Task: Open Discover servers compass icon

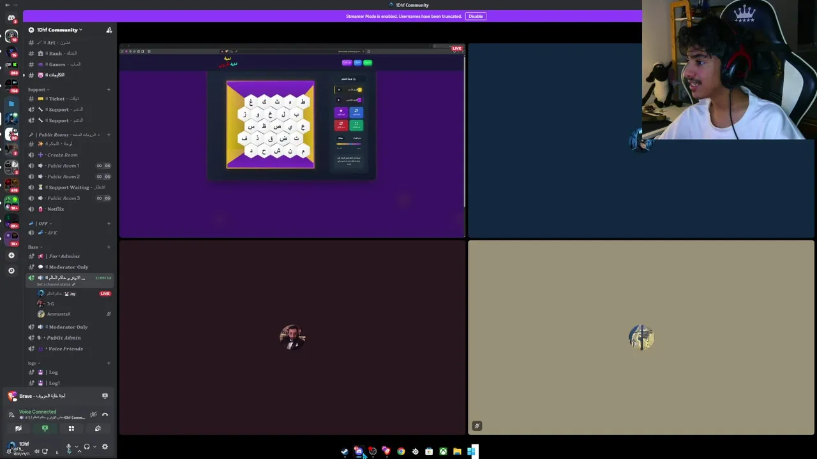Action: click(x=11, y=270)
